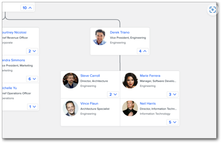Screen dimensions: 221x144
Task: Collapse Derek Triano's 4 reports
Action: 142,51
